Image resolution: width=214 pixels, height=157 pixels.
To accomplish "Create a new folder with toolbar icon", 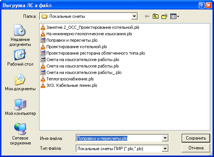I will [165, 16].
